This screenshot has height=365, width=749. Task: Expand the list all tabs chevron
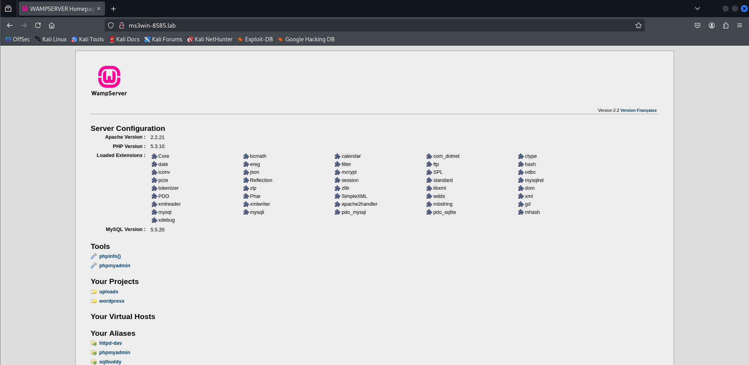697,9
